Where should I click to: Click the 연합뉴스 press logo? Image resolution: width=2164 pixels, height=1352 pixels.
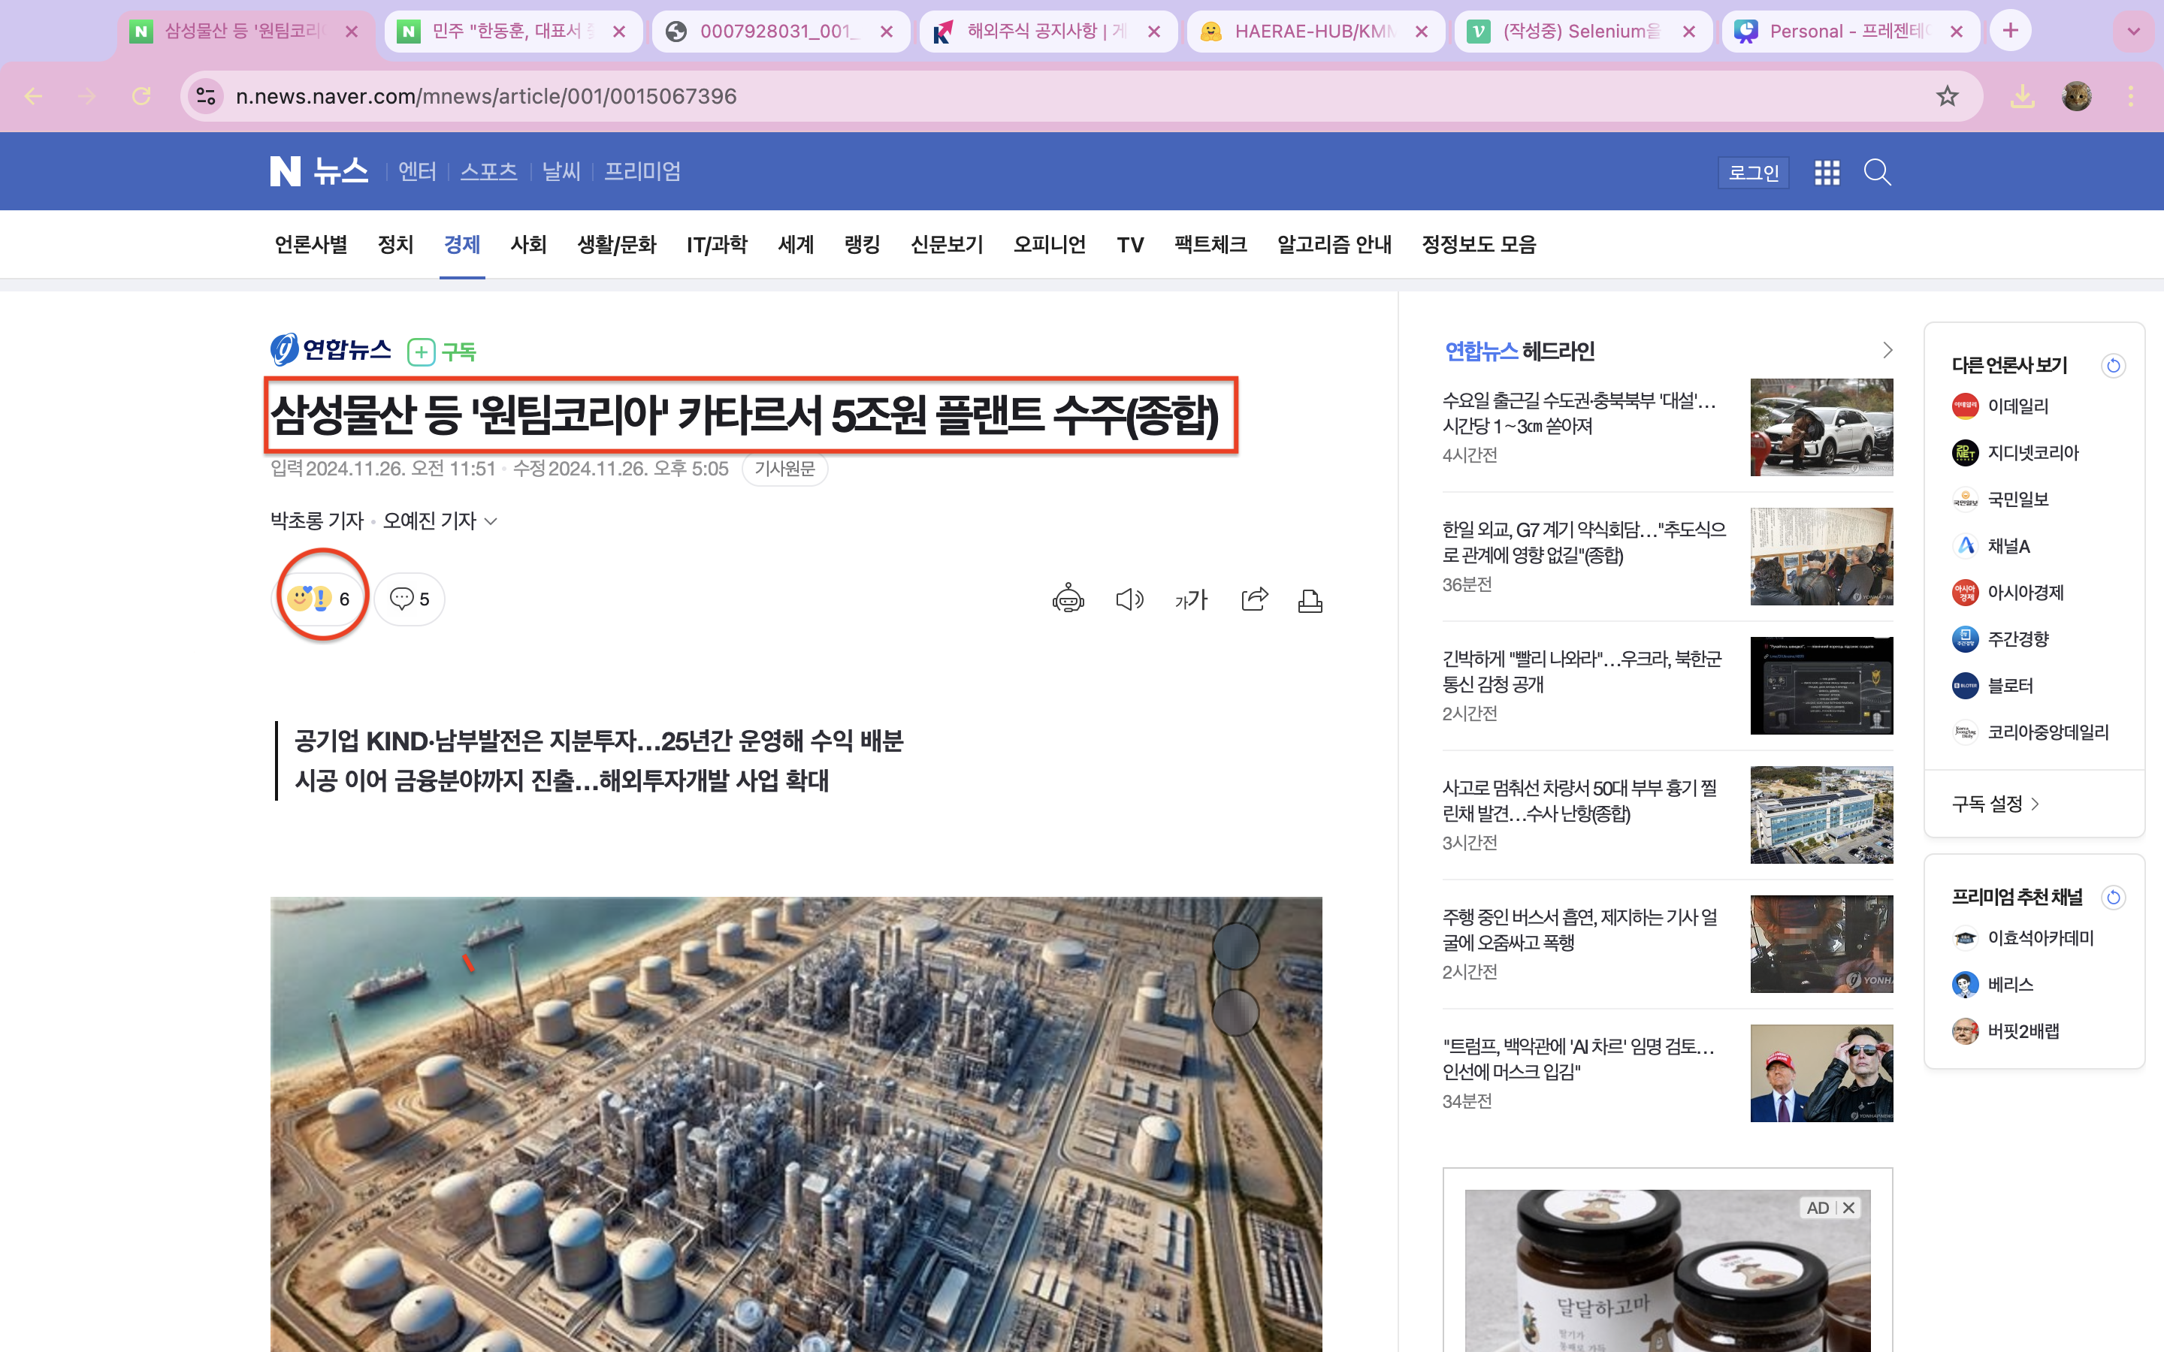click(331, 349)
